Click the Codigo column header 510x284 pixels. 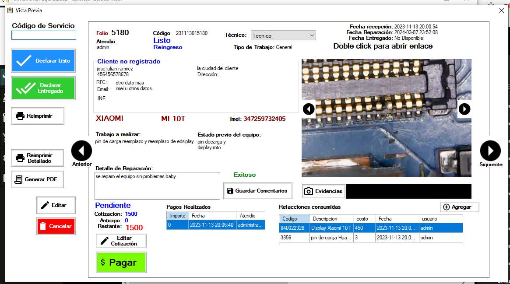(x=294, y=219)
